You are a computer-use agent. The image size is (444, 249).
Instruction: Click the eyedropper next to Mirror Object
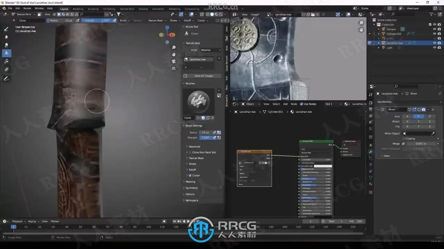point(433,133)
